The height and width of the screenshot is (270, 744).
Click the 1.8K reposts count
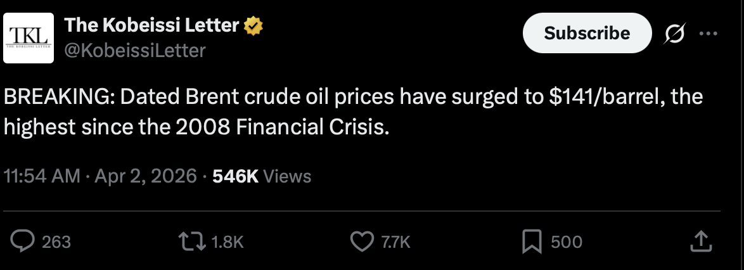tap(228, 242)
